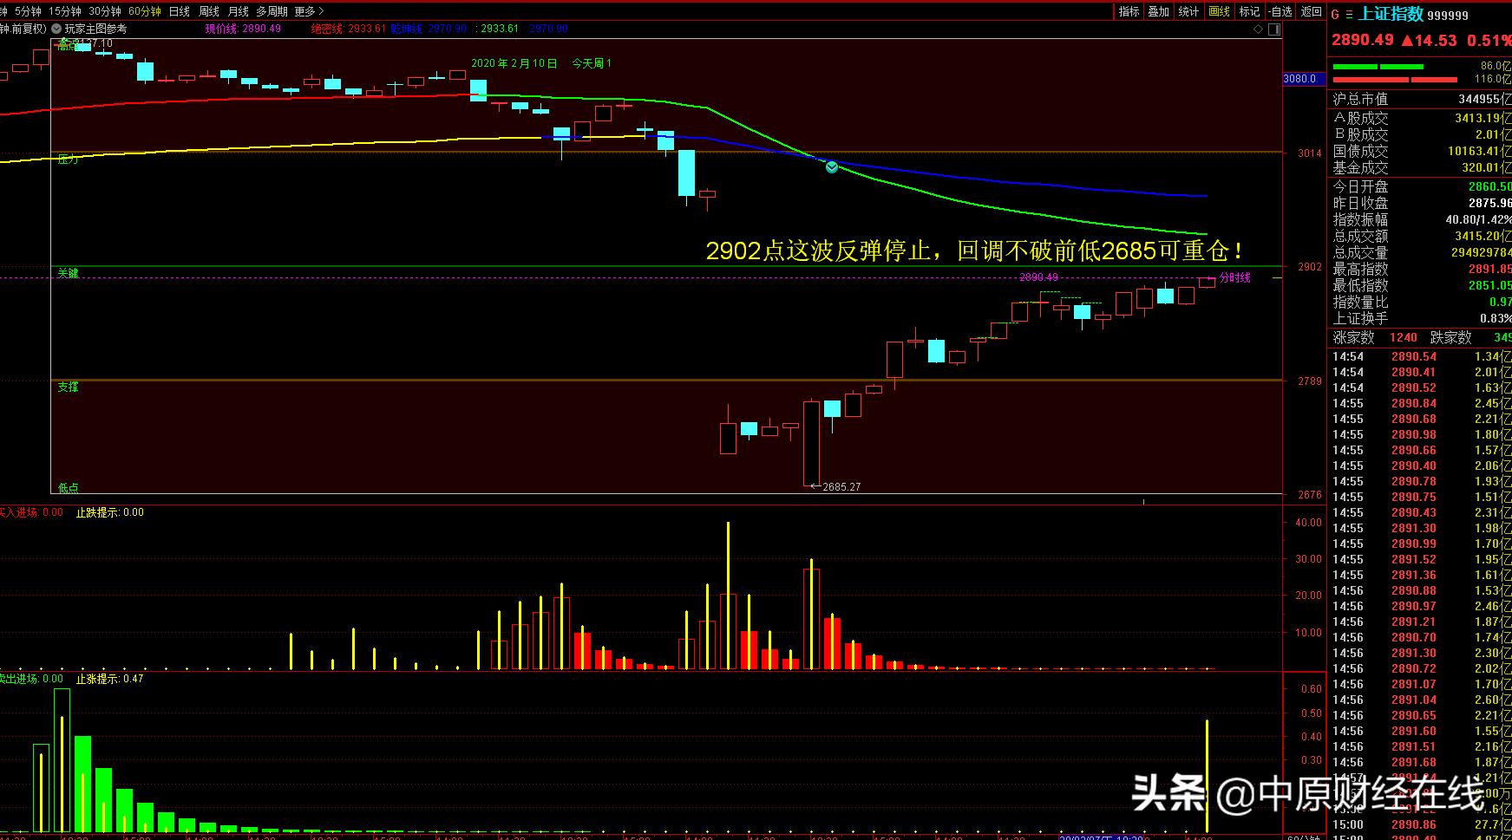
Task: Switch to the 15分钟 period tab
Action: point(64,11)
